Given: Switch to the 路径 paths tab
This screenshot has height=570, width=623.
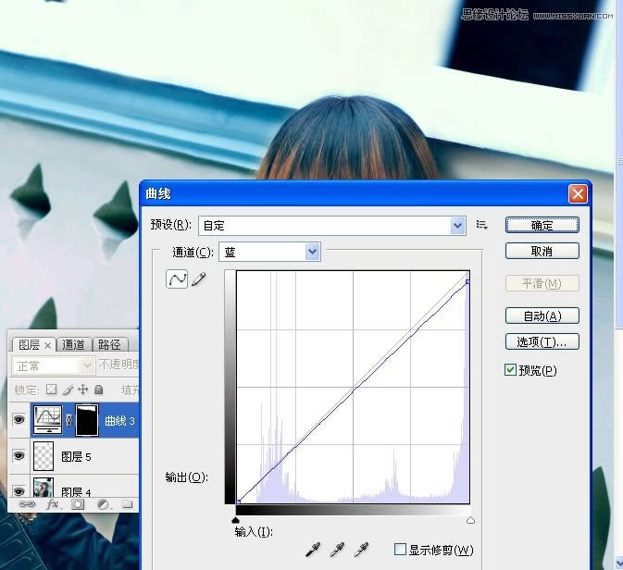Looking at the screenshot, I should coord(108,344).
